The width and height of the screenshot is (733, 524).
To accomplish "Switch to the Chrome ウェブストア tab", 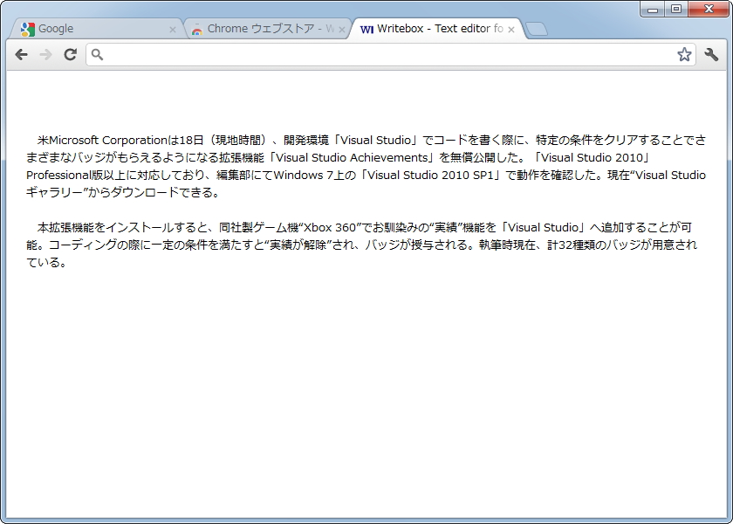I will click(x=268, y=29).
